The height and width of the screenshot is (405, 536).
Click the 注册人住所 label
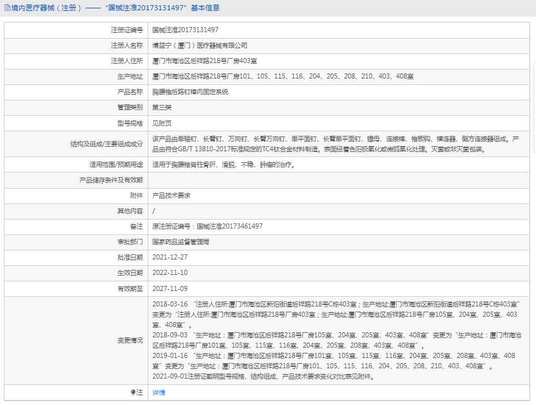point(127,61)
